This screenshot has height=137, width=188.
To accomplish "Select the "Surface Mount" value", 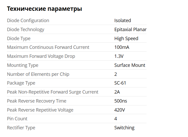I will pyautogui.click(x=130, y=65).
